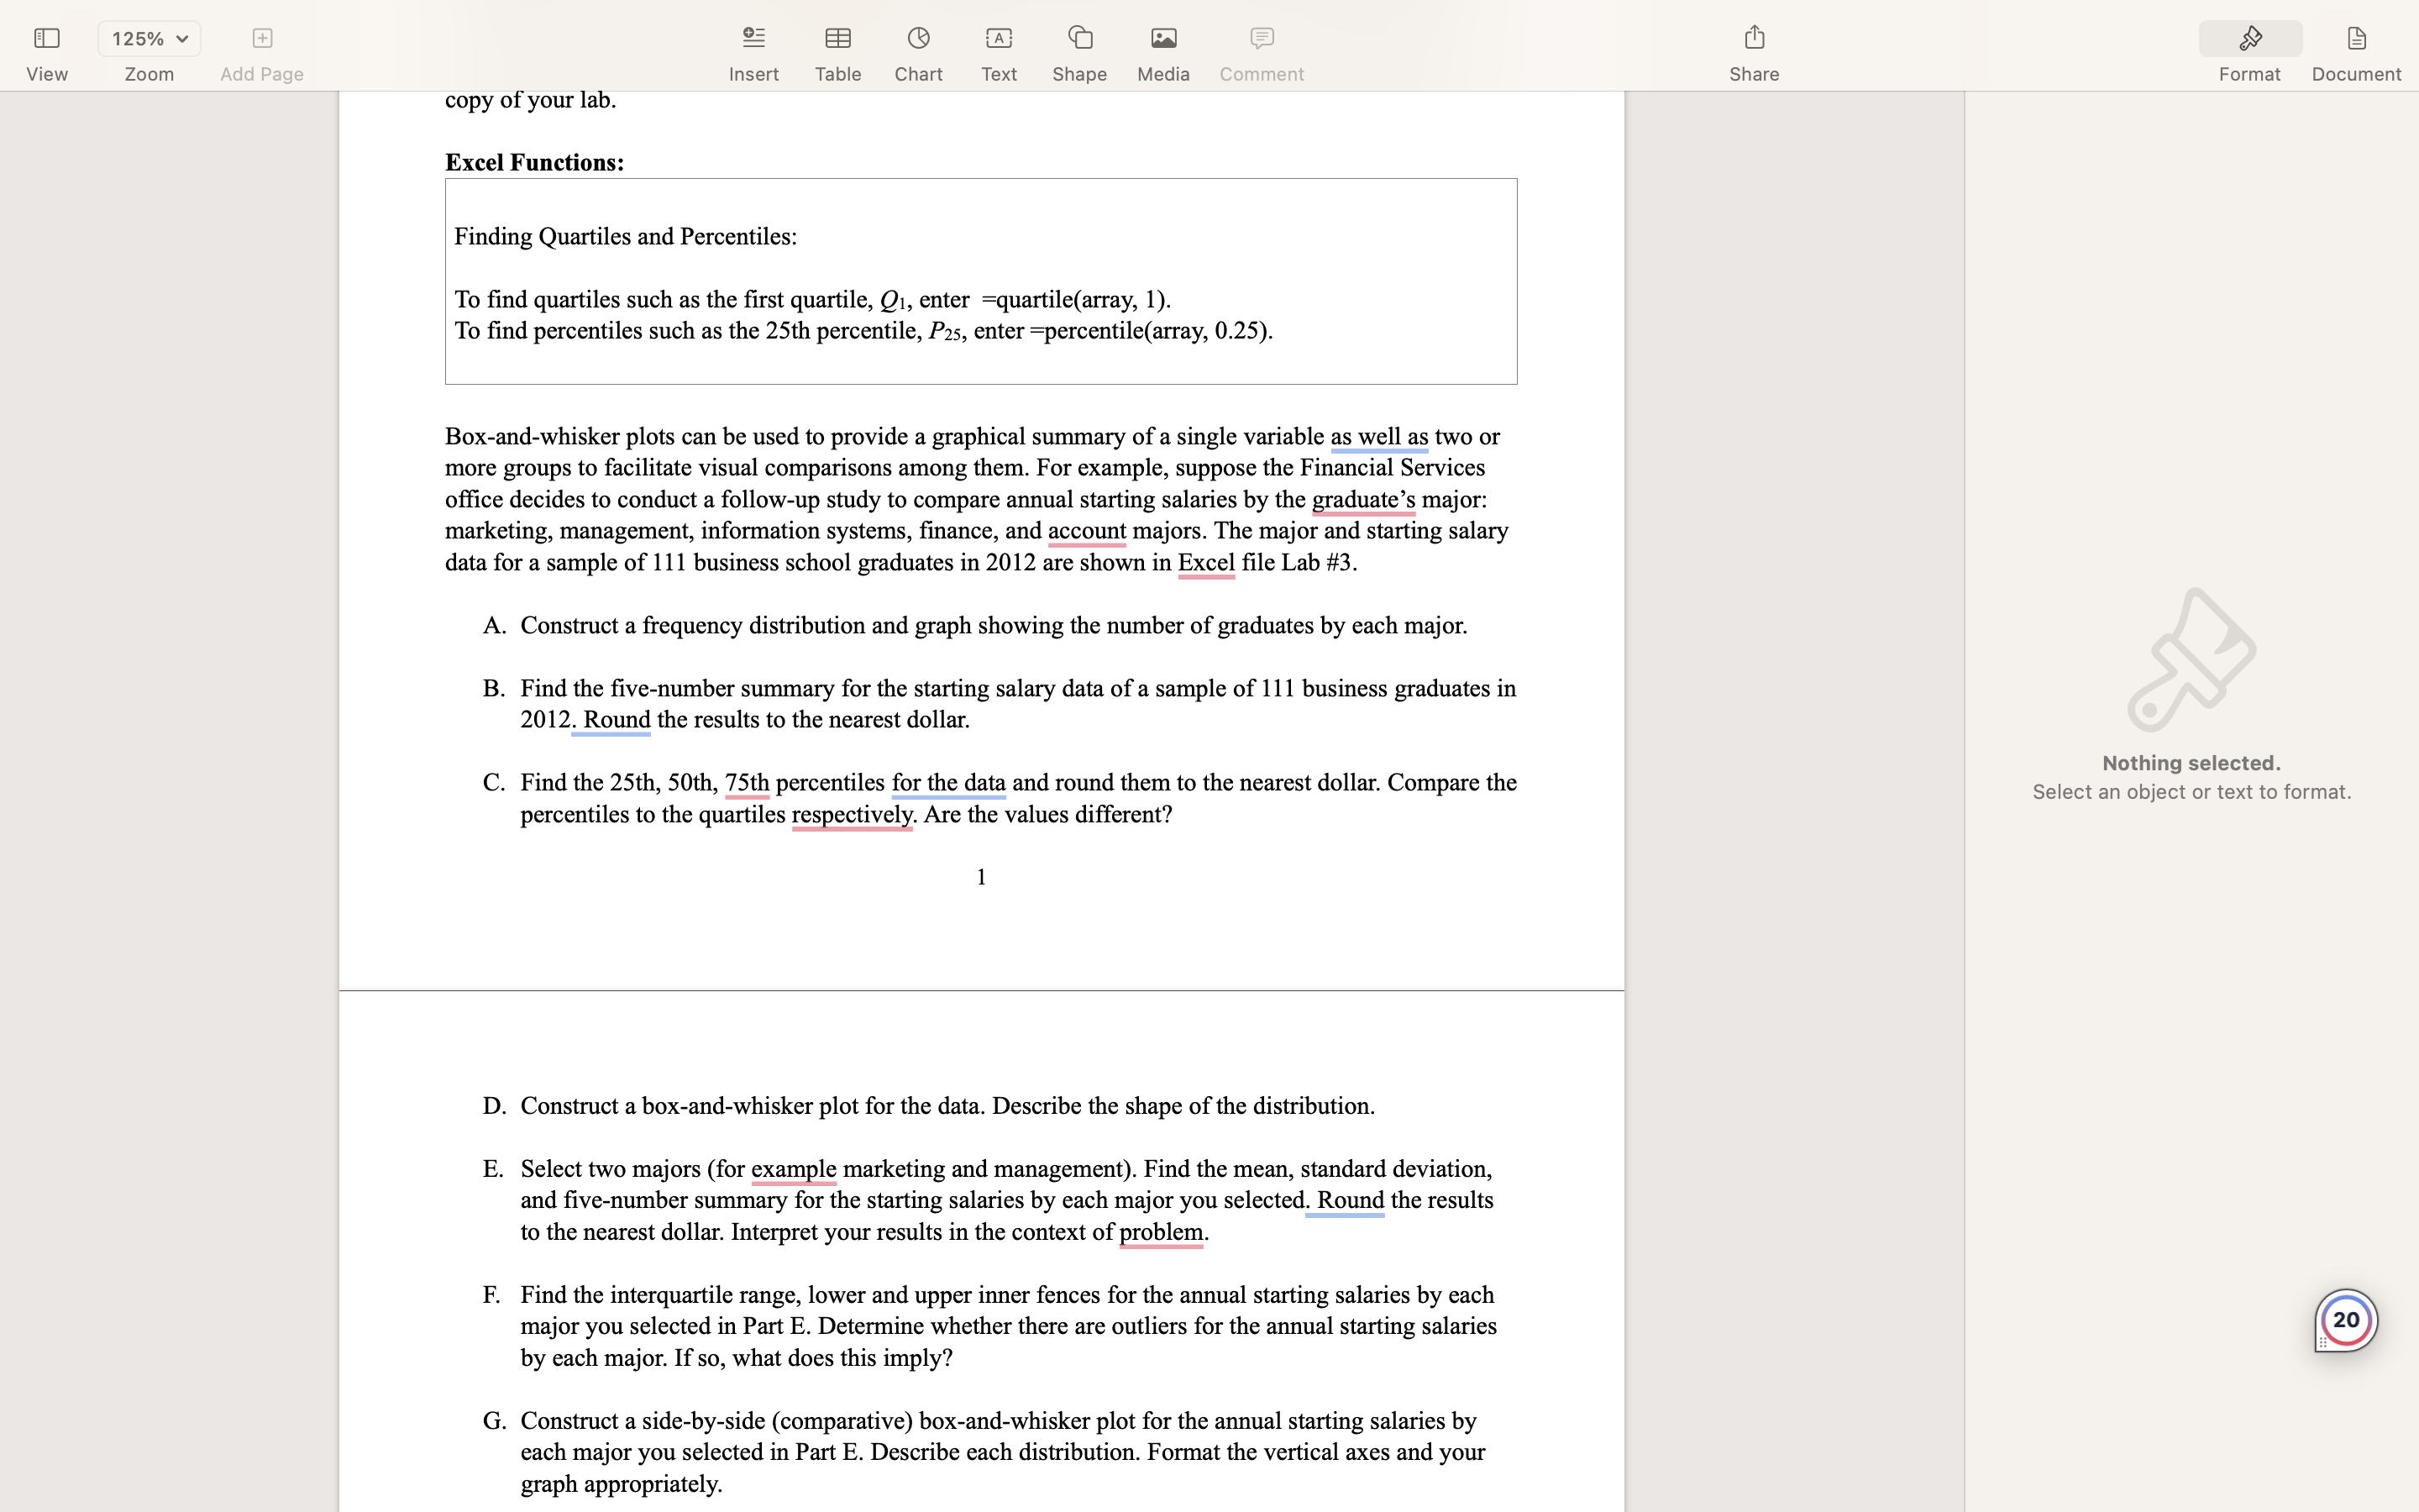The image size is (2419, 1512).
Task: Click the grammar-flagged phrase 'as well as'
Action: [x=1378, y=437]
